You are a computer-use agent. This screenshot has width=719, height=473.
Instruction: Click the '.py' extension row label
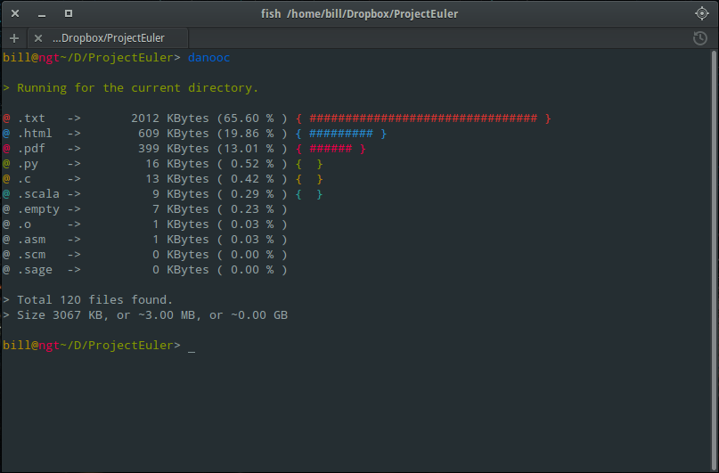coord(28,164)
